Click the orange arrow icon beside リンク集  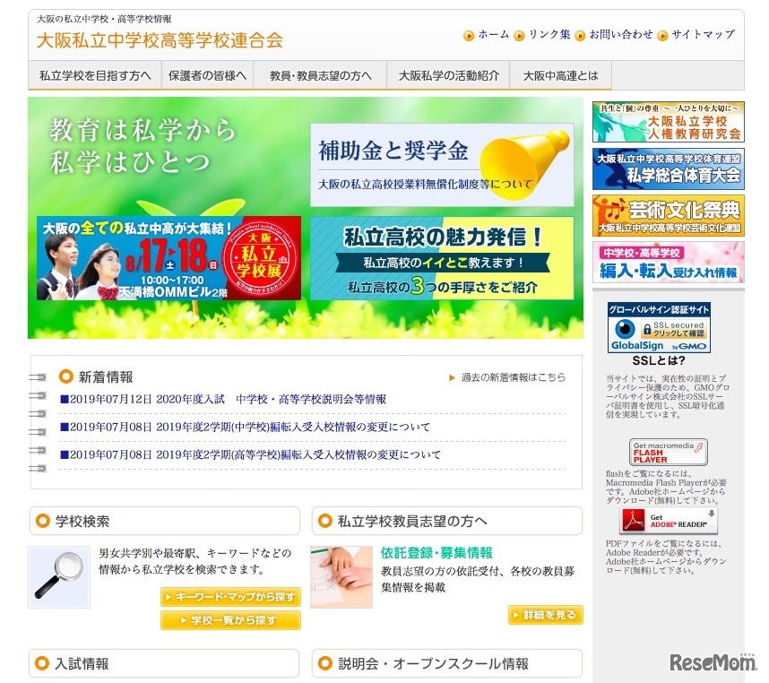pos(519,36)
